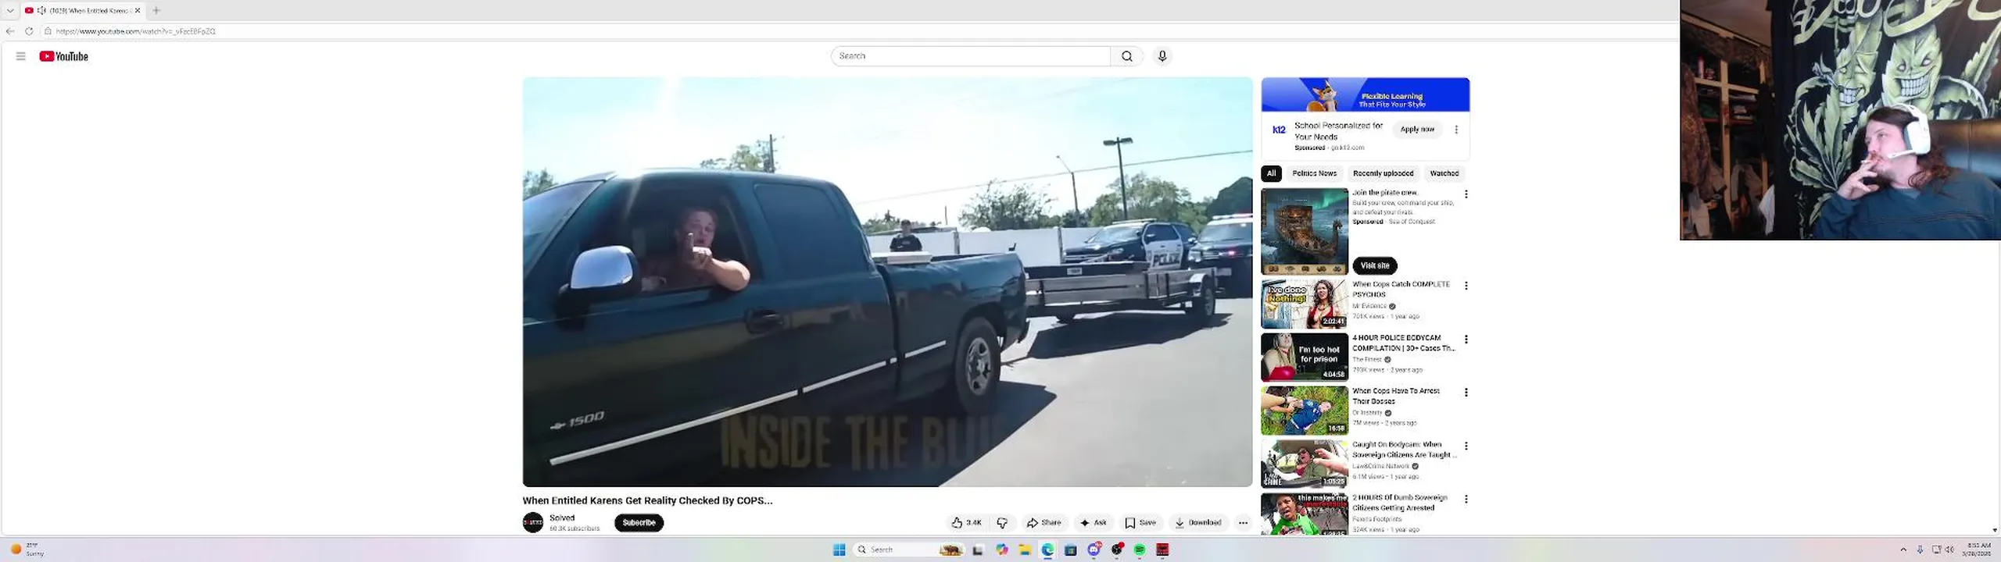Open options for pirate crew ad
The image size is (2001, 562).
coord(1466,194)
